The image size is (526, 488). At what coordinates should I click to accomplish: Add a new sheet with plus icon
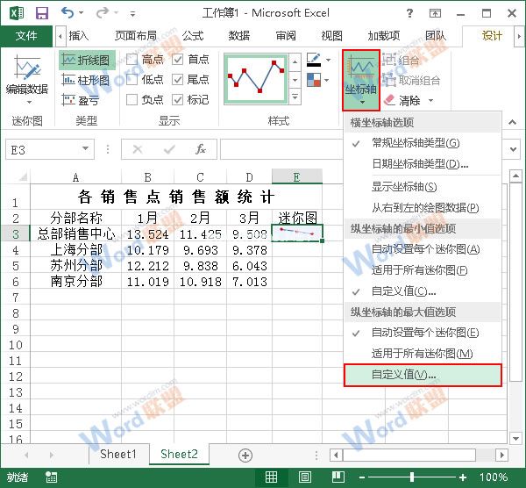click(x=245, y=456)
